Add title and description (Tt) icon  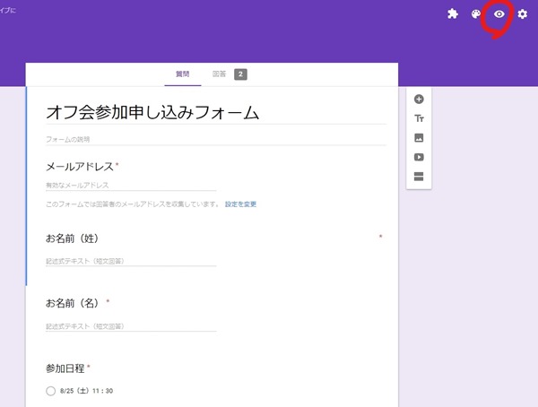coord(419,118)
